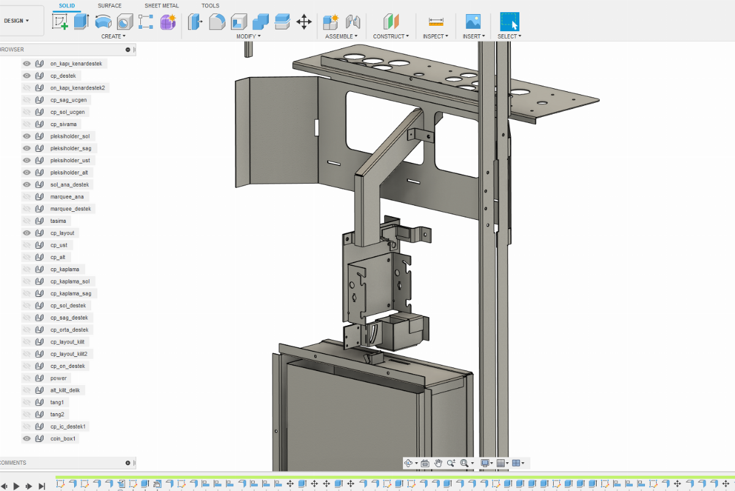This screenshot has height=491, width=735.
Task: Select the Combine tool
Action: 260,22
